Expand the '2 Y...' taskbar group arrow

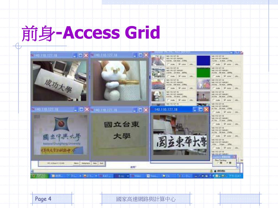pyautogui.click(x=96, y=176)
